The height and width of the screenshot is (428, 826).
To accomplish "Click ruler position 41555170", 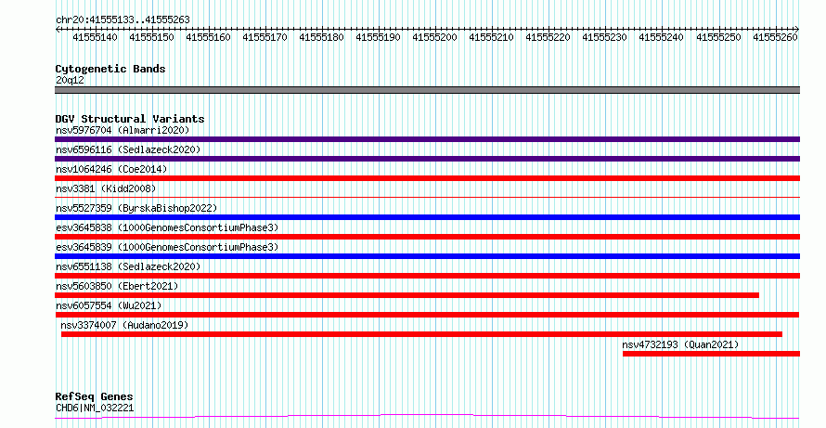I will point(265,37).
